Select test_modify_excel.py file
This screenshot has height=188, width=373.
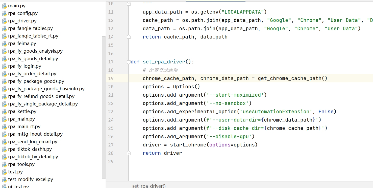pos(31,179)
